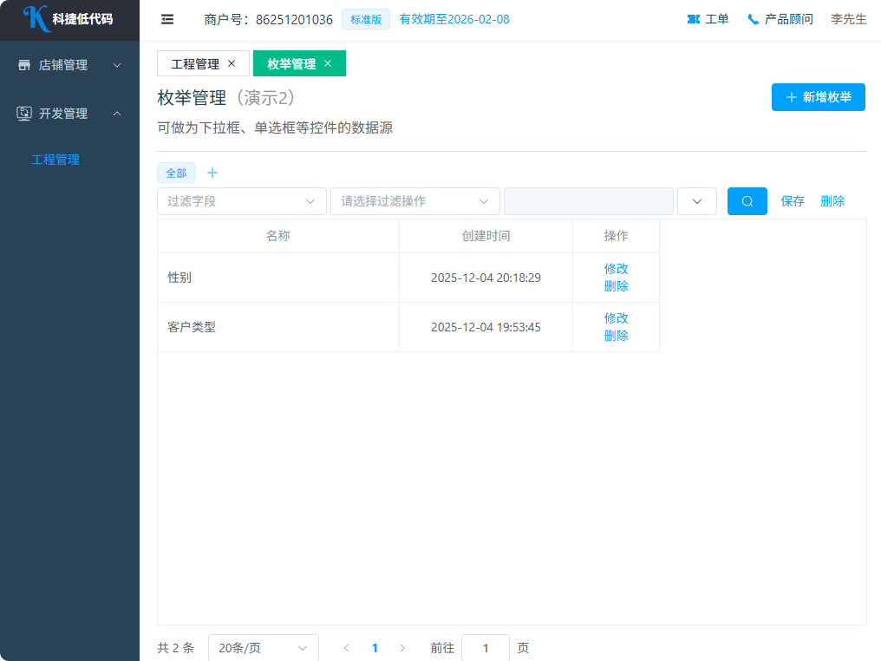Collapse sidebar using the hamburger menu icon

point(167,19)
